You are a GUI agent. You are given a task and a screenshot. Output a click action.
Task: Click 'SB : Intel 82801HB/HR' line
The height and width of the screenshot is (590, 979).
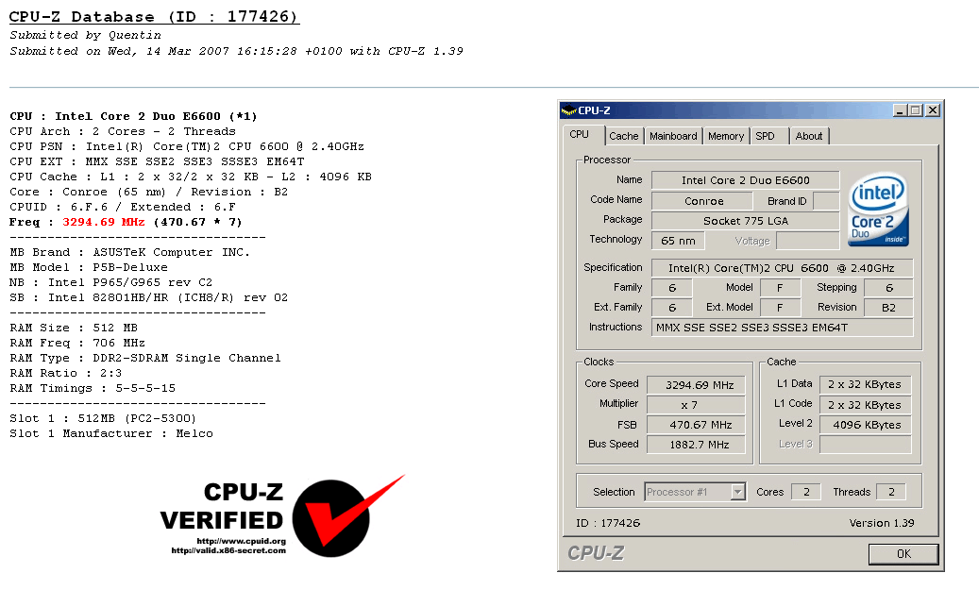point(148,297)
